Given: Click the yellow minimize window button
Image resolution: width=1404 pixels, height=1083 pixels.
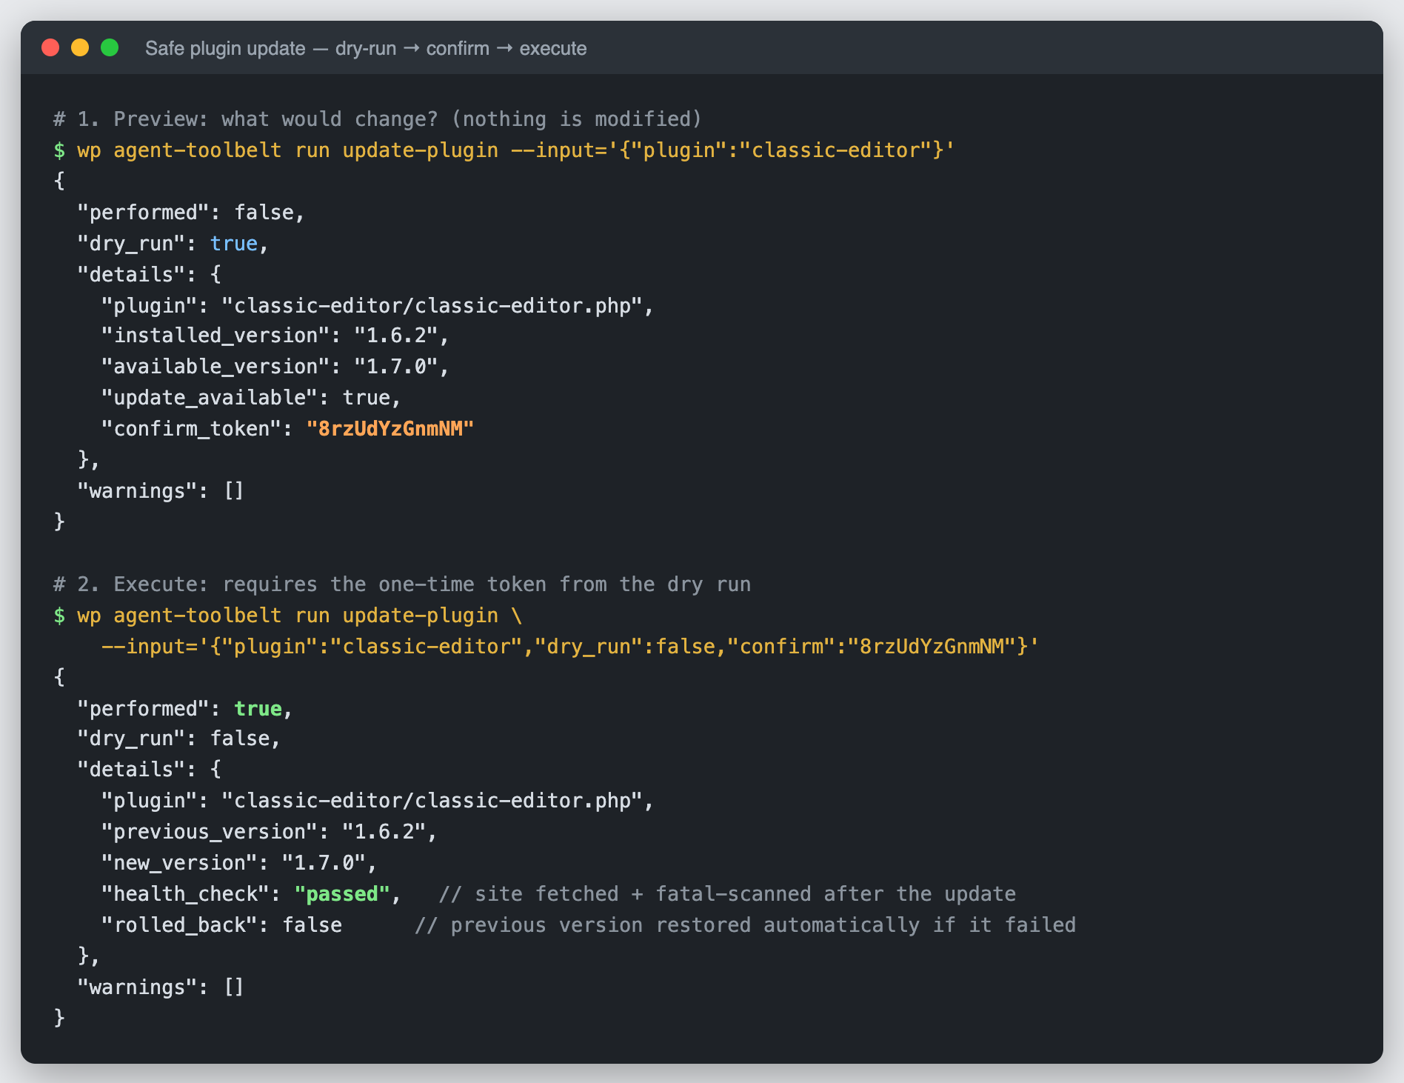Looking at the screenshot, I should [x=80, y=48].
